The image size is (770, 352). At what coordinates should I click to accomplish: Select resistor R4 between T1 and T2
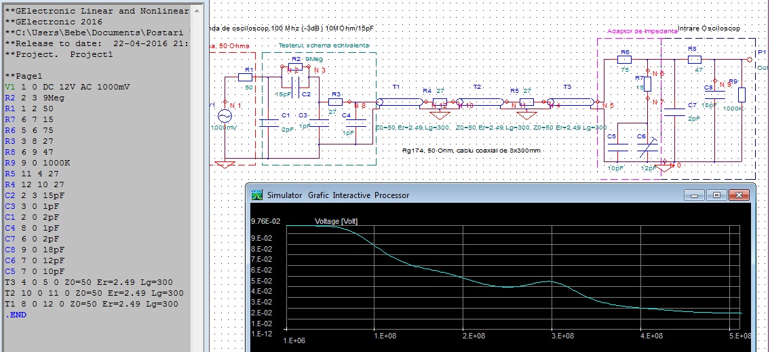[x=440, y=102]
